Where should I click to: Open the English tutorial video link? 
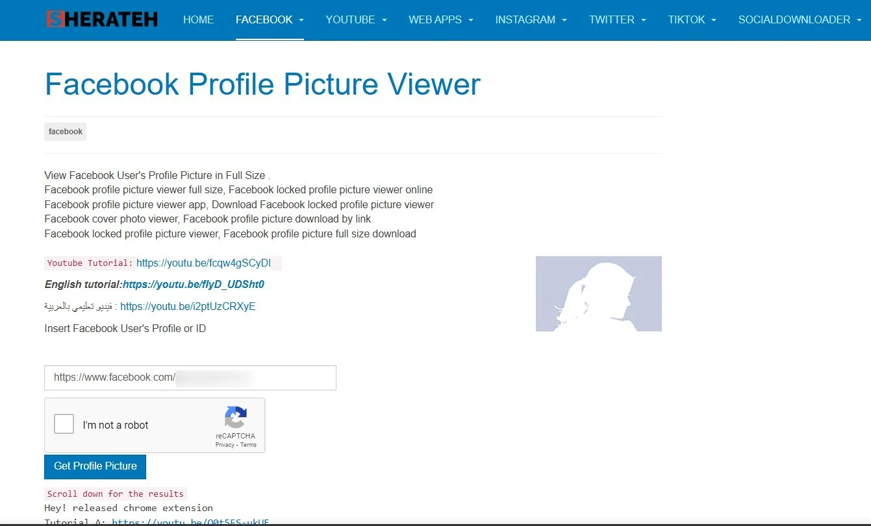[194, 284]
